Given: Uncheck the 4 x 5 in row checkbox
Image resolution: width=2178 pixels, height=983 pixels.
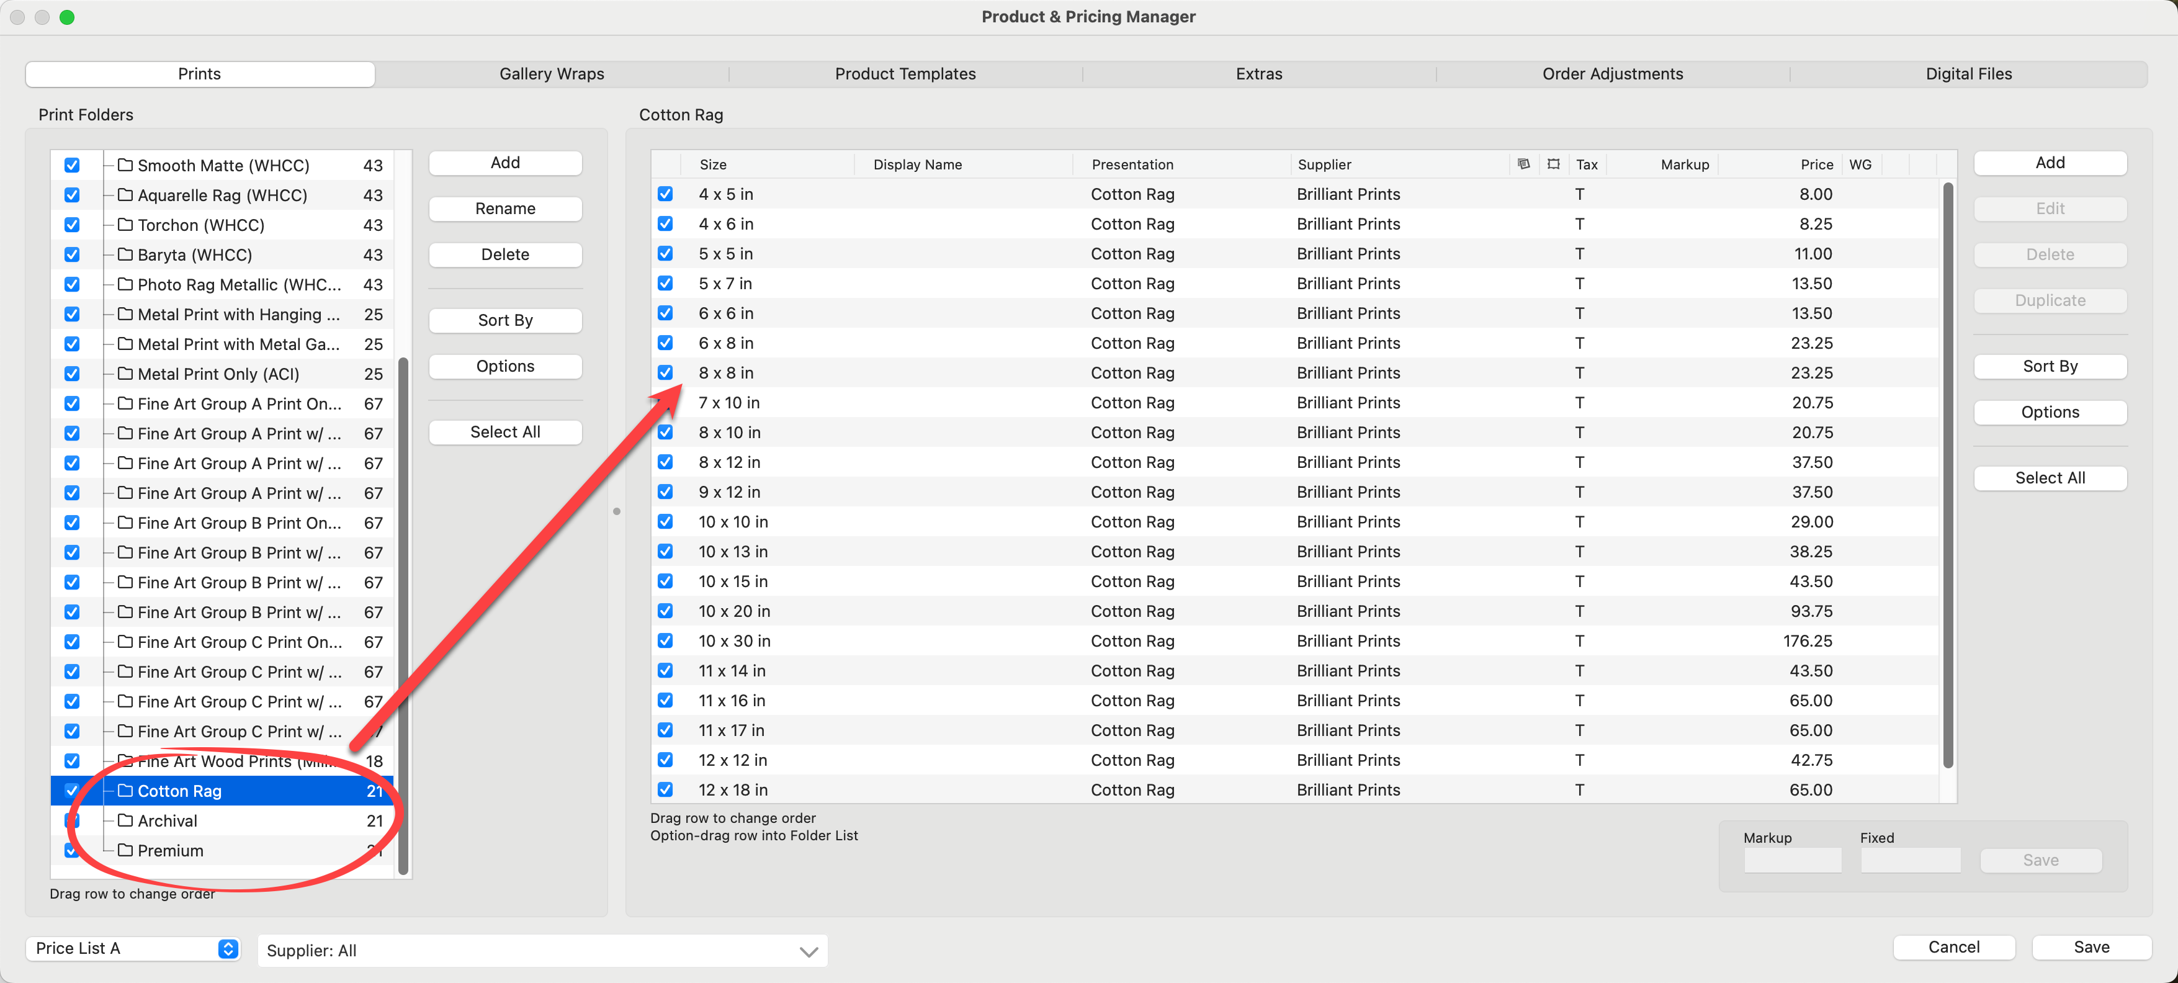Looking at the screenshot, I should click(x=665, y=194).
